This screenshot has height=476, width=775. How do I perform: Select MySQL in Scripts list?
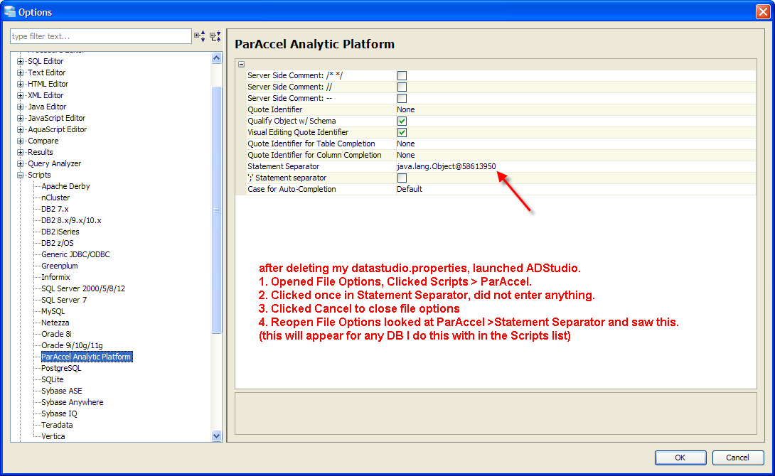53,311
